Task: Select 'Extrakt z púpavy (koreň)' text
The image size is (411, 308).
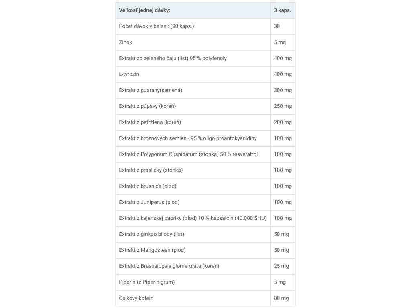Action: pos(148,106)
